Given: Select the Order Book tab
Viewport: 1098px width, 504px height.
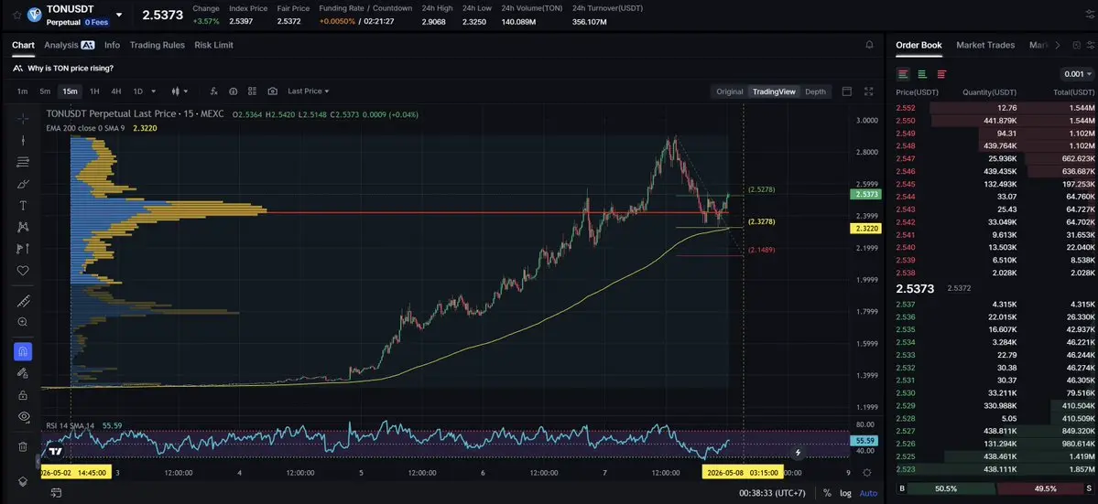Looking at the screenshot, I should point(919,45).
